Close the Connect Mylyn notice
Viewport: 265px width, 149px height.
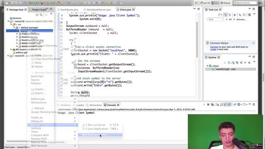(253, 43)
